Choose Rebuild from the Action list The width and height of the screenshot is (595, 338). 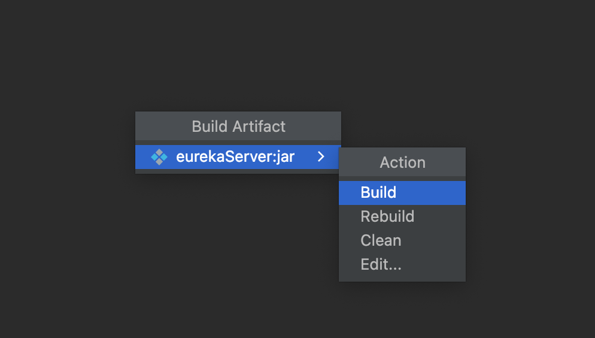tap(402, 216)
